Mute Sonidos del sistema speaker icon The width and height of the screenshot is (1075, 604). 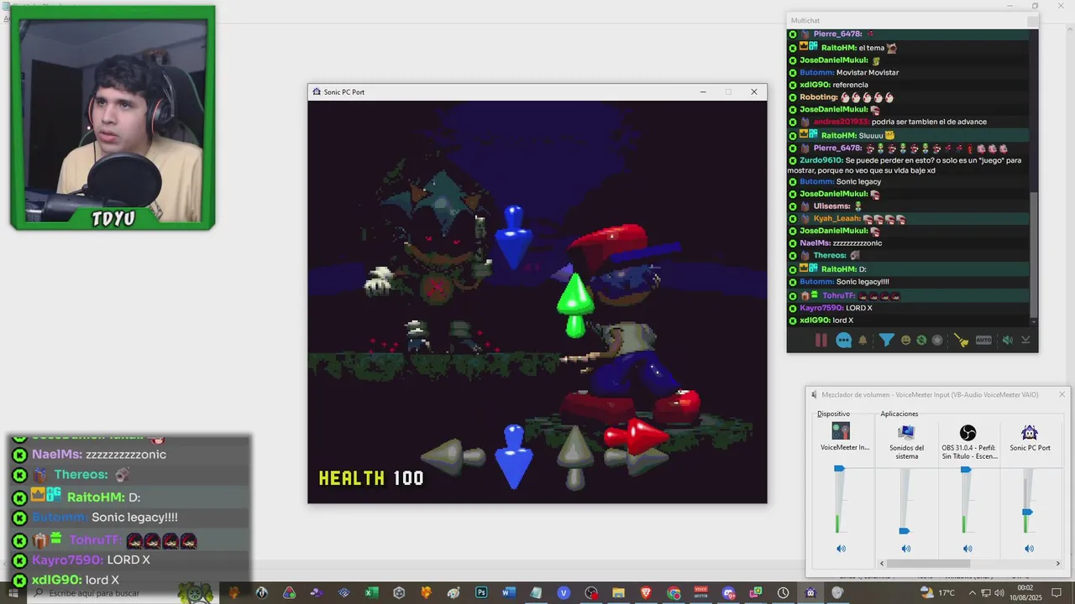tap(905, 549)
